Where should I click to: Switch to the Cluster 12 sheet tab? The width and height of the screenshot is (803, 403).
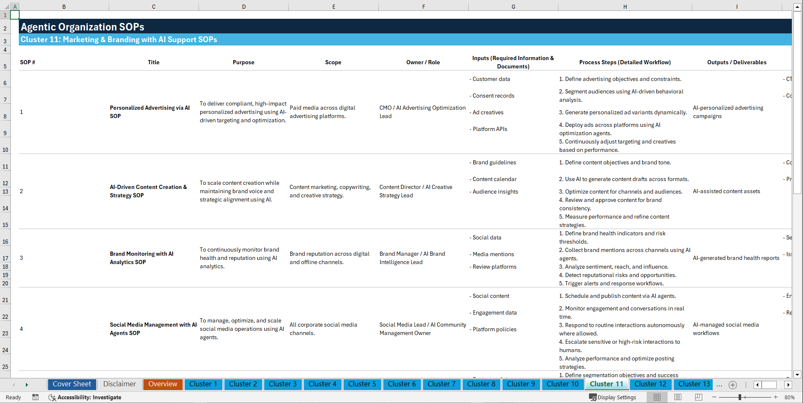[x=650, y=384]
